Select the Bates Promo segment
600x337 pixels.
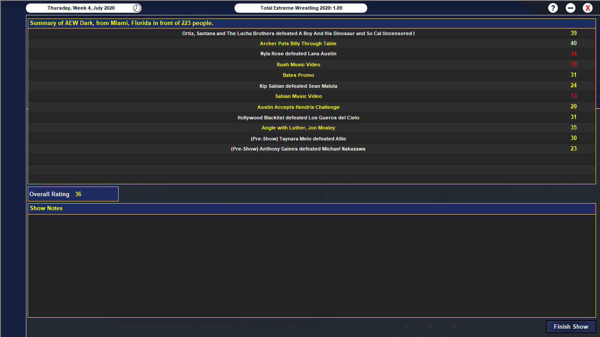coord(298,75)
